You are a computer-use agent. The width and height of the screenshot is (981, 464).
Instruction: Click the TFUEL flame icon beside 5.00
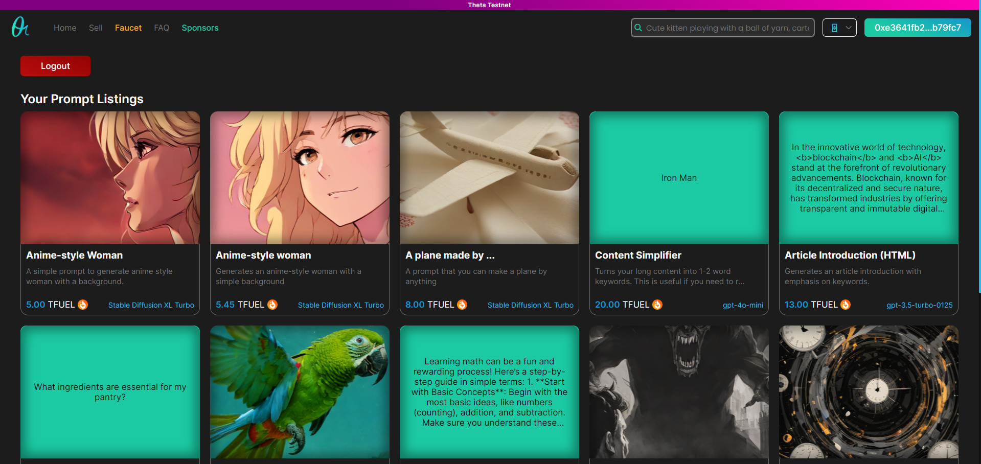[x=83, y=305]
